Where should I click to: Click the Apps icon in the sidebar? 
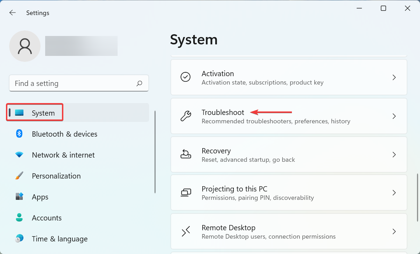pyautogui.click(x=19, y=197)
